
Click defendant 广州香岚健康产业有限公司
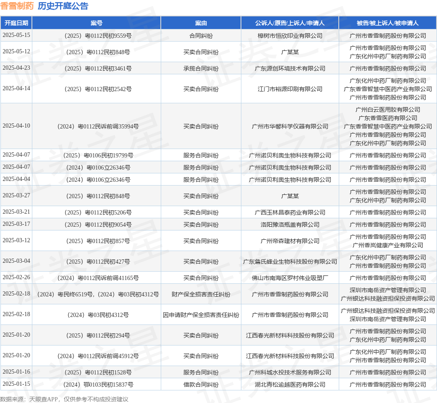[x=387, y=245]
